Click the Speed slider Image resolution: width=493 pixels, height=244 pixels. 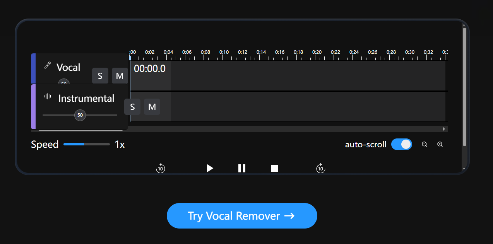pyautogui.click(x=87, y=144)
